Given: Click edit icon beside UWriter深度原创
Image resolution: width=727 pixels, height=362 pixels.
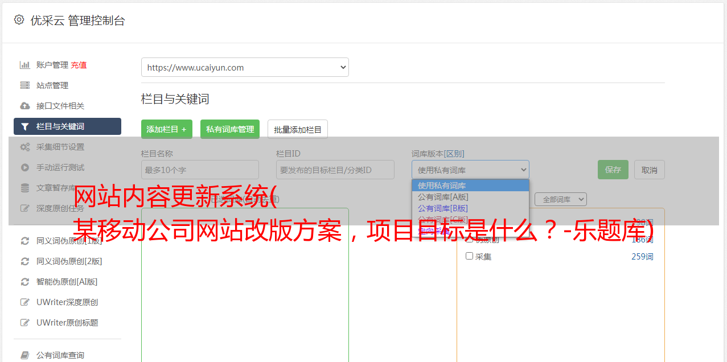Looking at the screenshot, I should 24,302.
